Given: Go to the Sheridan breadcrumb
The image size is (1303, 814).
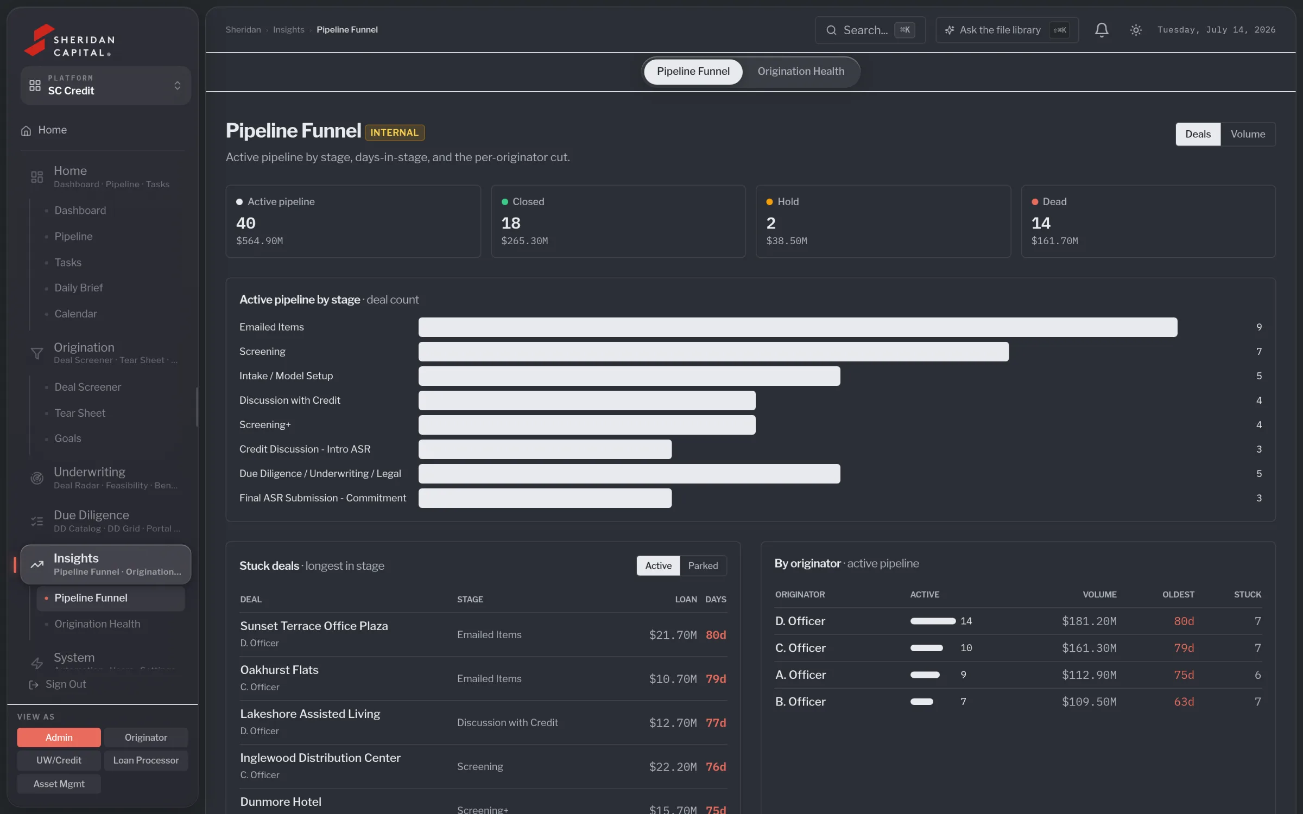Looking at the screenshot, I should [x=243, y=29].
